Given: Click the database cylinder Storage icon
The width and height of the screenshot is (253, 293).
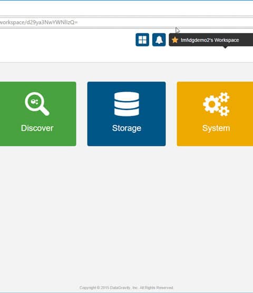Looking at the screenshot, I should [126, 104].
